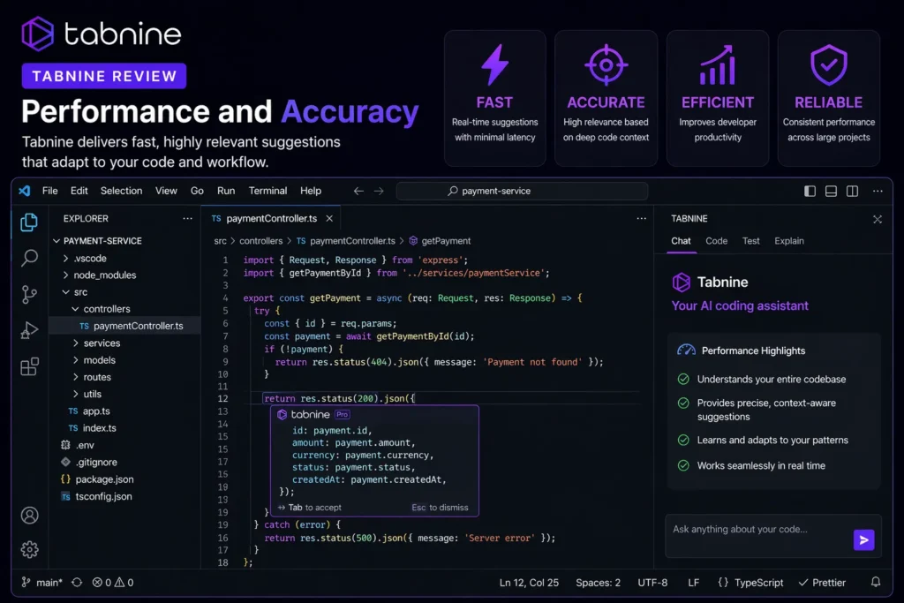
Task: Switch to the Tabnine Explain tab
Action: 788,241
